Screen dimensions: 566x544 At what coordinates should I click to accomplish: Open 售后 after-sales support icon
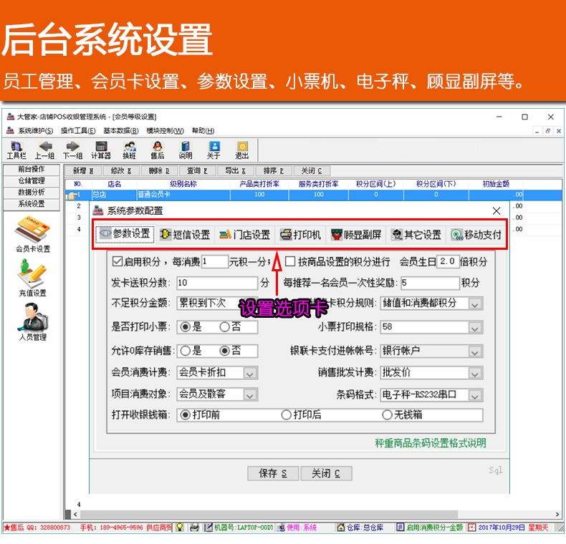(x=157, y=150)
